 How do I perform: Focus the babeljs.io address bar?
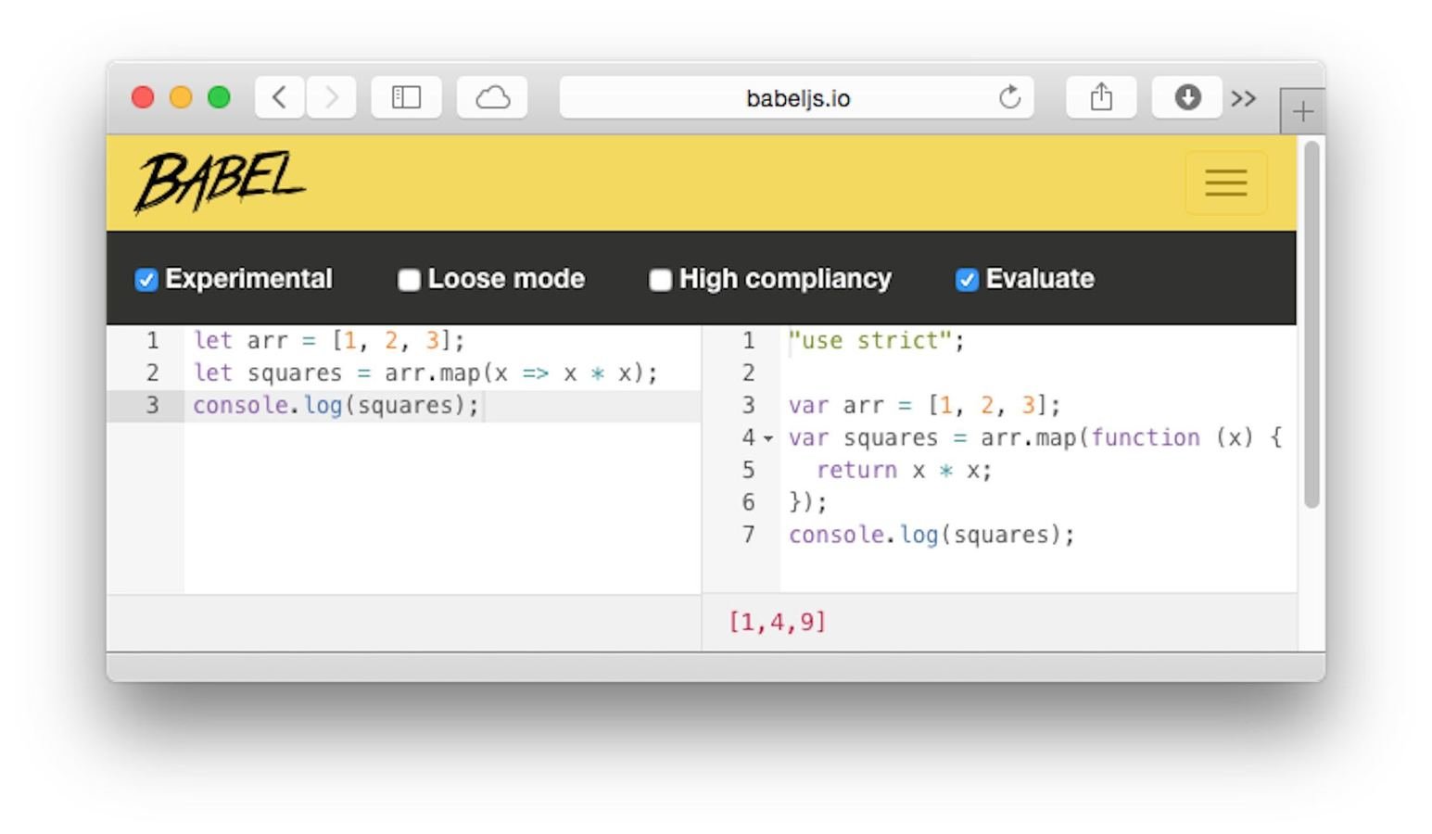pyautogui.click(x=797, y=97)
